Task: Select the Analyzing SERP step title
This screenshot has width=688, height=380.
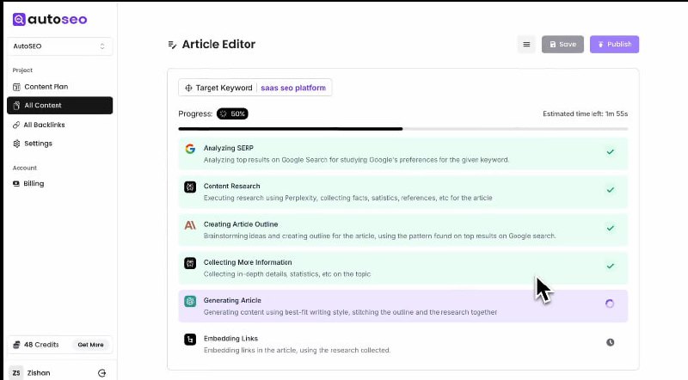Action: coord(228,149)
